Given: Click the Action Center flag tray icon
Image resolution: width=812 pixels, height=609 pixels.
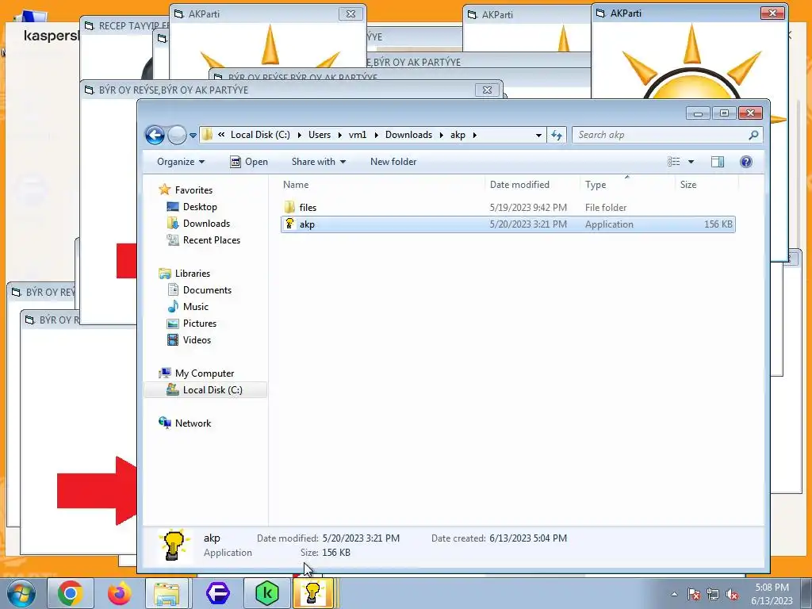Looking at the screenshot, I should click(x=694, y=594).
